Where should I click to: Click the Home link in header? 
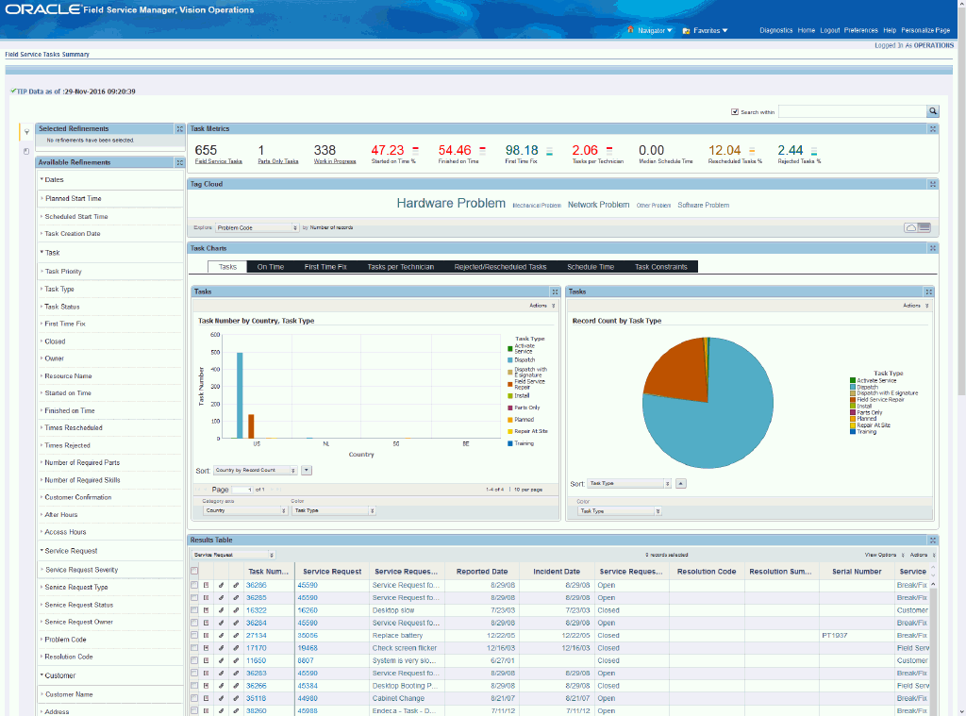click(806, 30)
